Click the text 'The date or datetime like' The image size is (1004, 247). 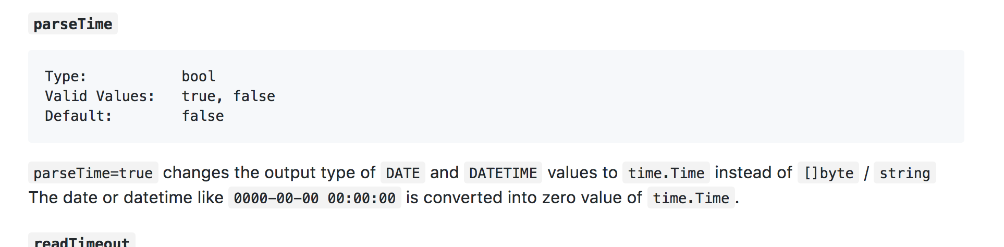[126, 198]
